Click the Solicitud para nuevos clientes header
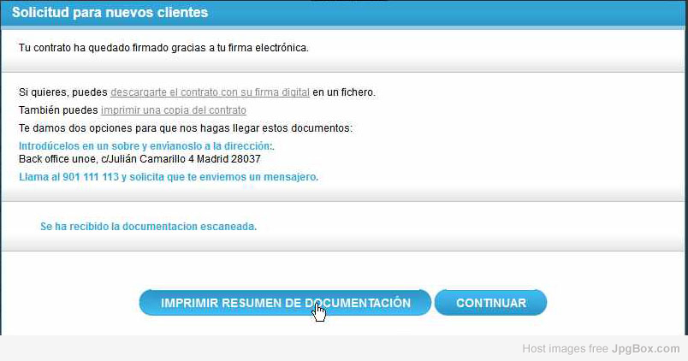The image size is (688, 361). (110, 13)
